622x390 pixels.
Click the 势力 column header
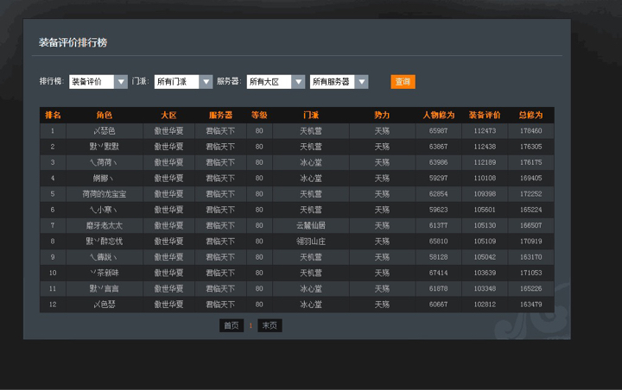click(382, 115)
